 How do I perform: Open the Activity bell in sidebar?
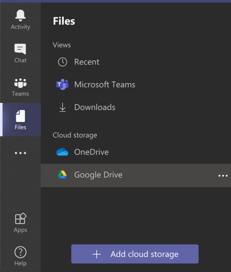pyautogui.click(x=20, y=20)
